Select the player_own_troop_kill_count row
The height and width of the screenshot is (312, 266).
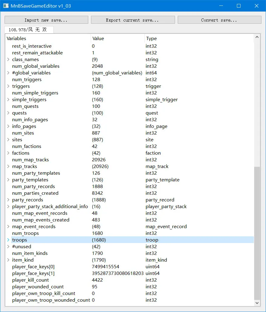point(130,293)
